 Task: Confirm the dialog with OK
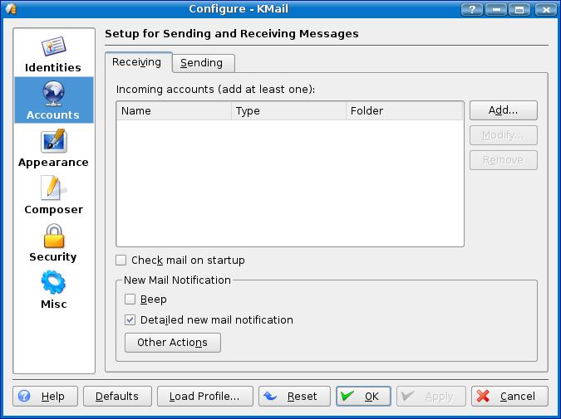point(363,396)
